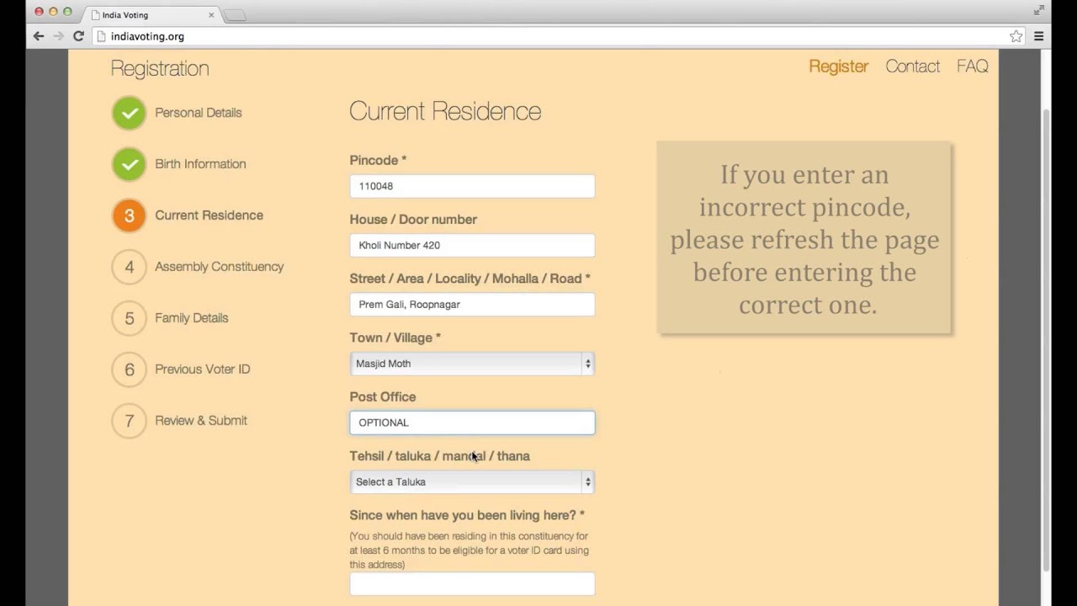Click step 7 circle icon
Screen dimensions: 1077x606
129,421
